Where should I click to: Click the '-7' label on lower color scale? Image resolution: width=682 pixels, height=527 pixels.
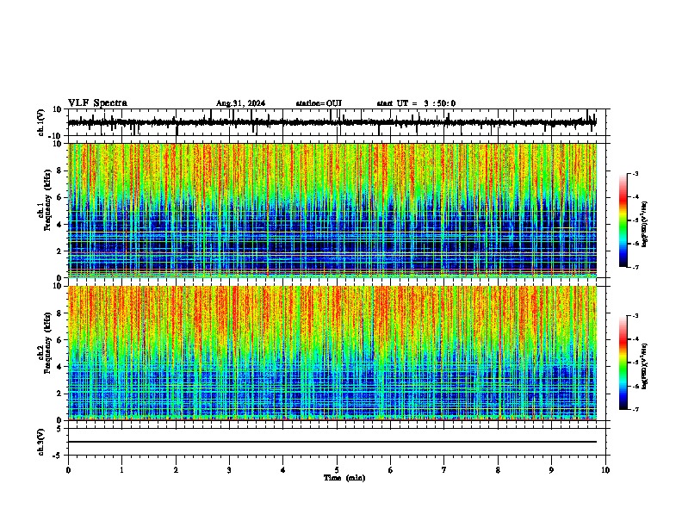pos(635,409)
